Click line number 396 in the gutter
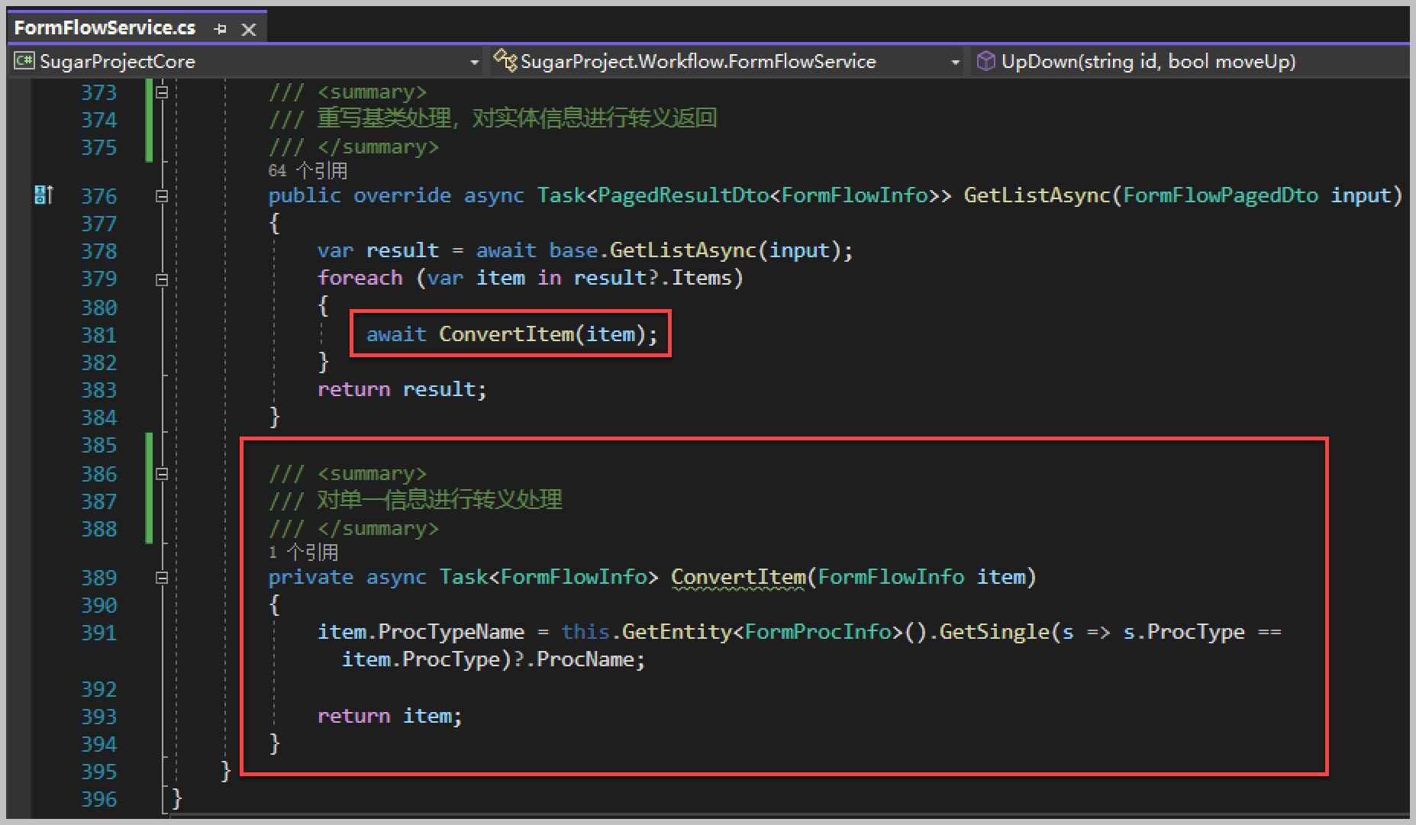The image size is (1416, 825). point(99,799)
